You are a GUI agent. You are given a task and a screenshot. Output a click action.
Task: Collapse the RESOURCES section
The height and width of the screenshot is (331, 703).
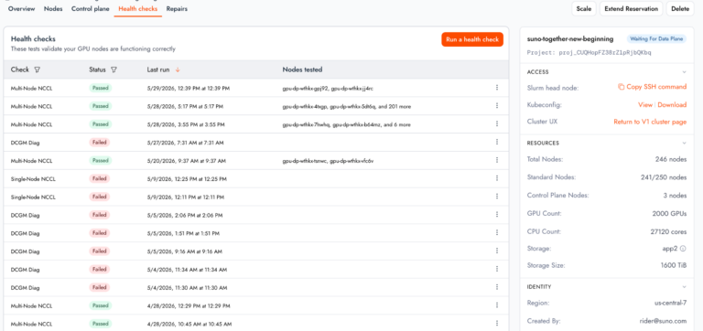pos(684,144)
